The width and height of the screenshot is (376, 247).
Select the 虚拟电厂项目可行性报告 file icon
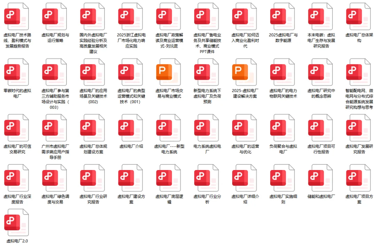(321, 128)
